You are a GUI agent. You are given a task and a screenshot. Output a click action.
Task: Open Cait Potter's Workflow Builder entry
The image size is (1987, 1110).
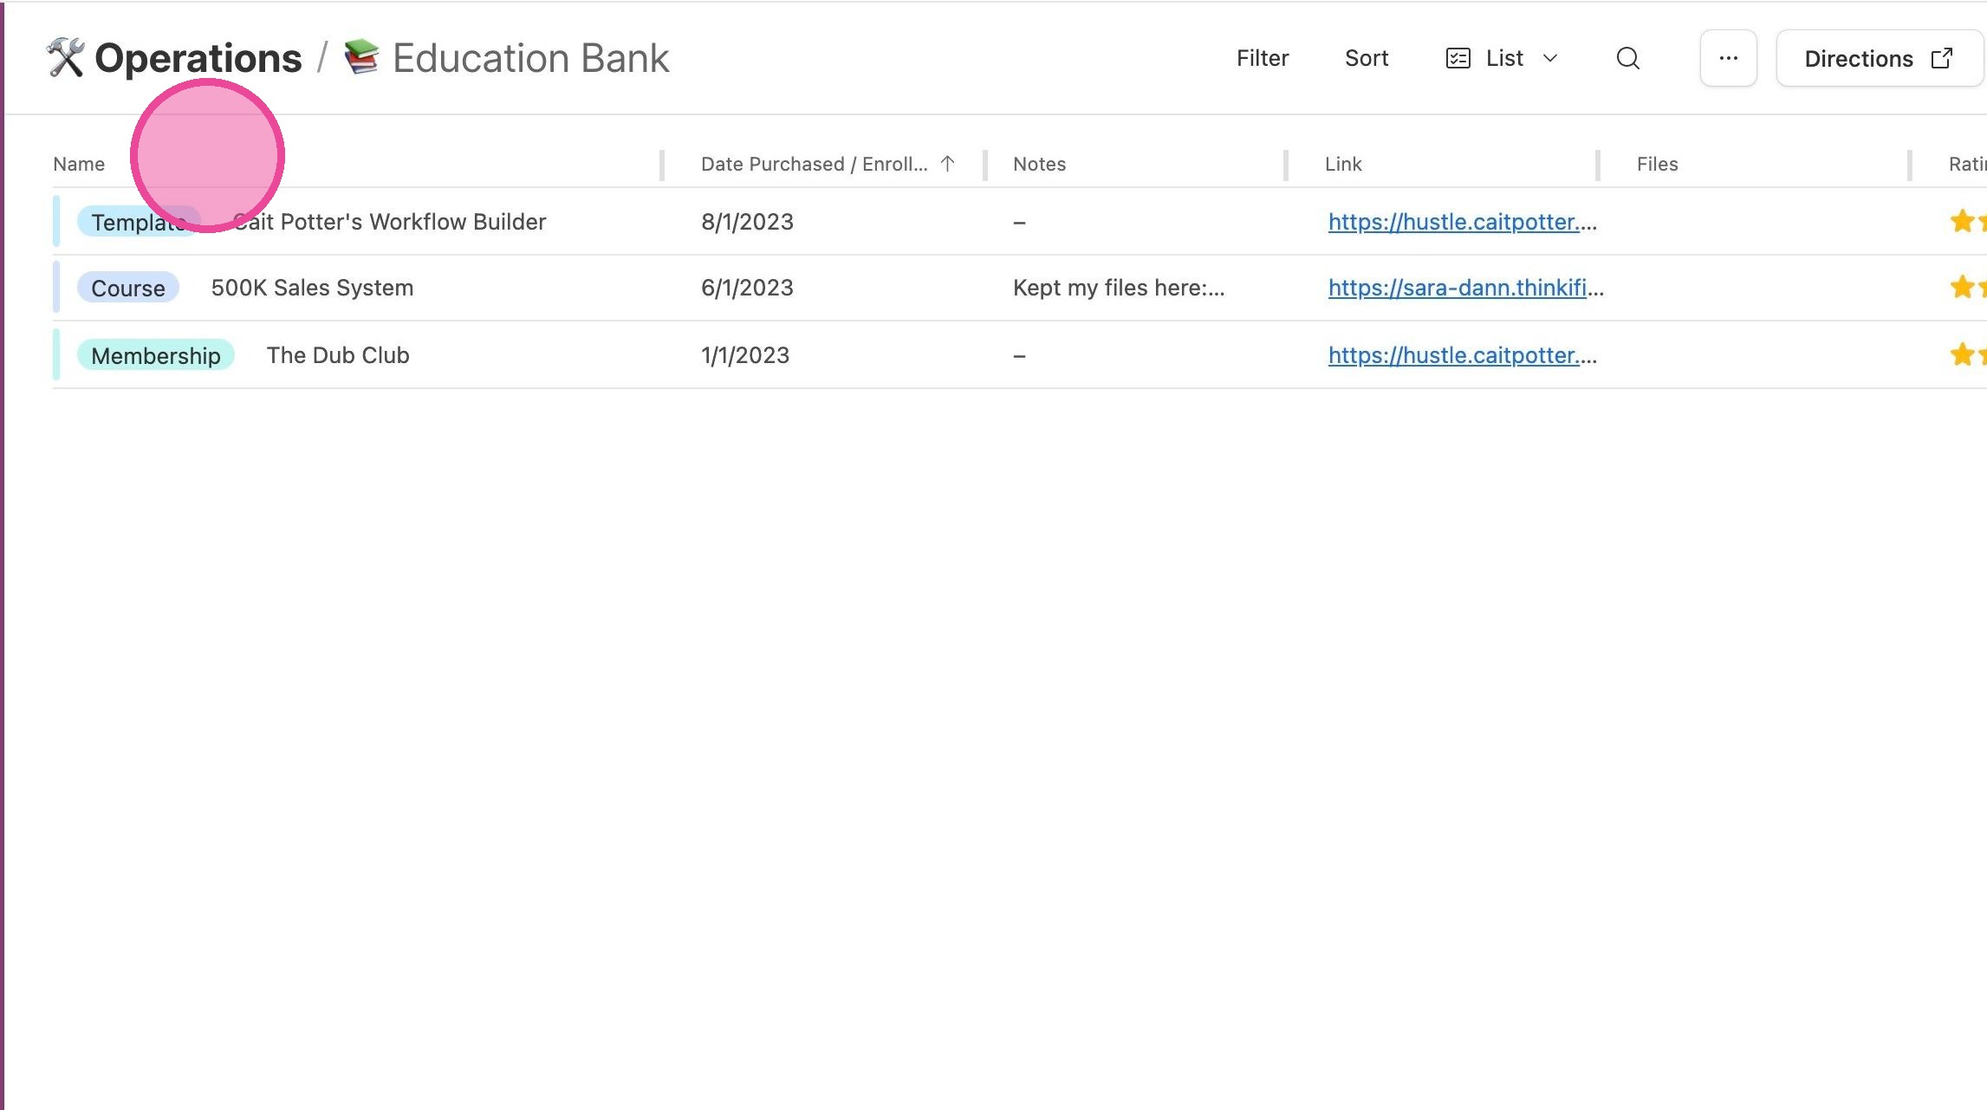[389, 222]
